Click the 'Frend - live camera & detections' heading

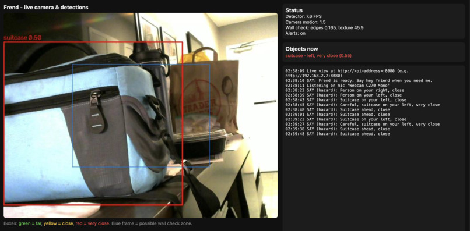(46, 7)
